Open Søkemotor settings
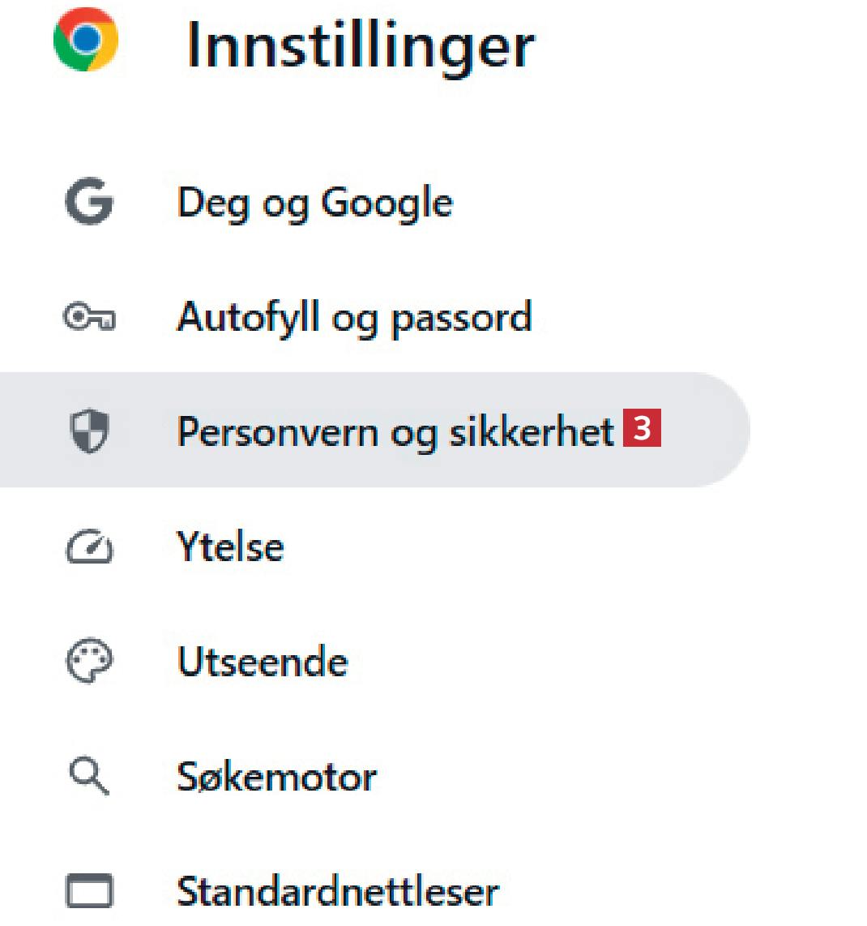Image resolution: width=867 pixels, height=926 pixels. (276, 777)
